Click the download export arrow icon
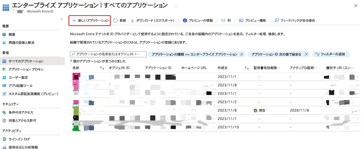This screenshot has width=362, height=149. [132, 20]
